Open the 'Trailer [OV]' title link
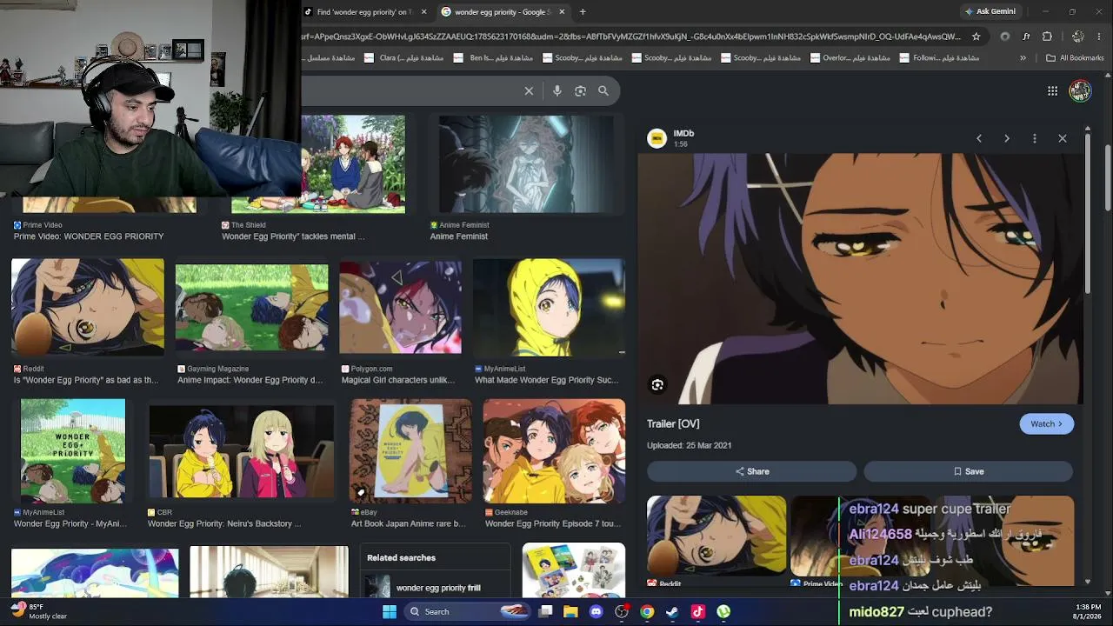 click(673, 423)
